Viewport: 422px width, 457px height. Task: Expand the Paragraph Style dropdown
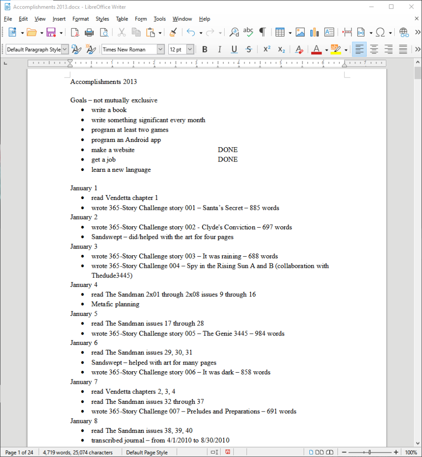(65, 49)
